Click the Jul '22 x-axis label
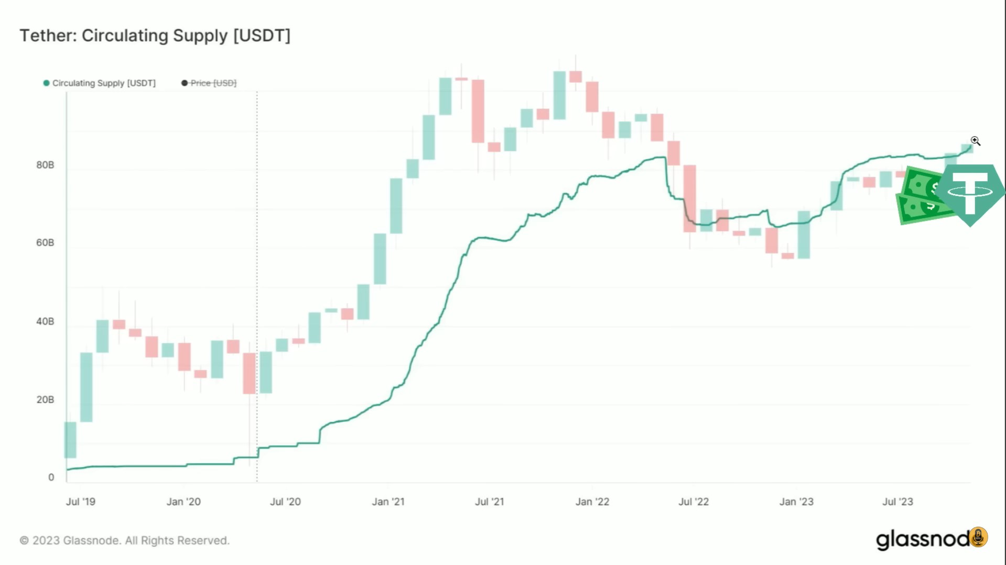 (694, 502)
